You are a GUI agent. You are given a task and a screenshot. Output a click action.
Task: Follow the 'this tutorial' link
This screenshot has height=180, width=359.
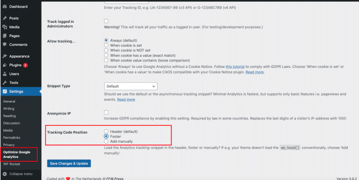click(x=235, y=67)
